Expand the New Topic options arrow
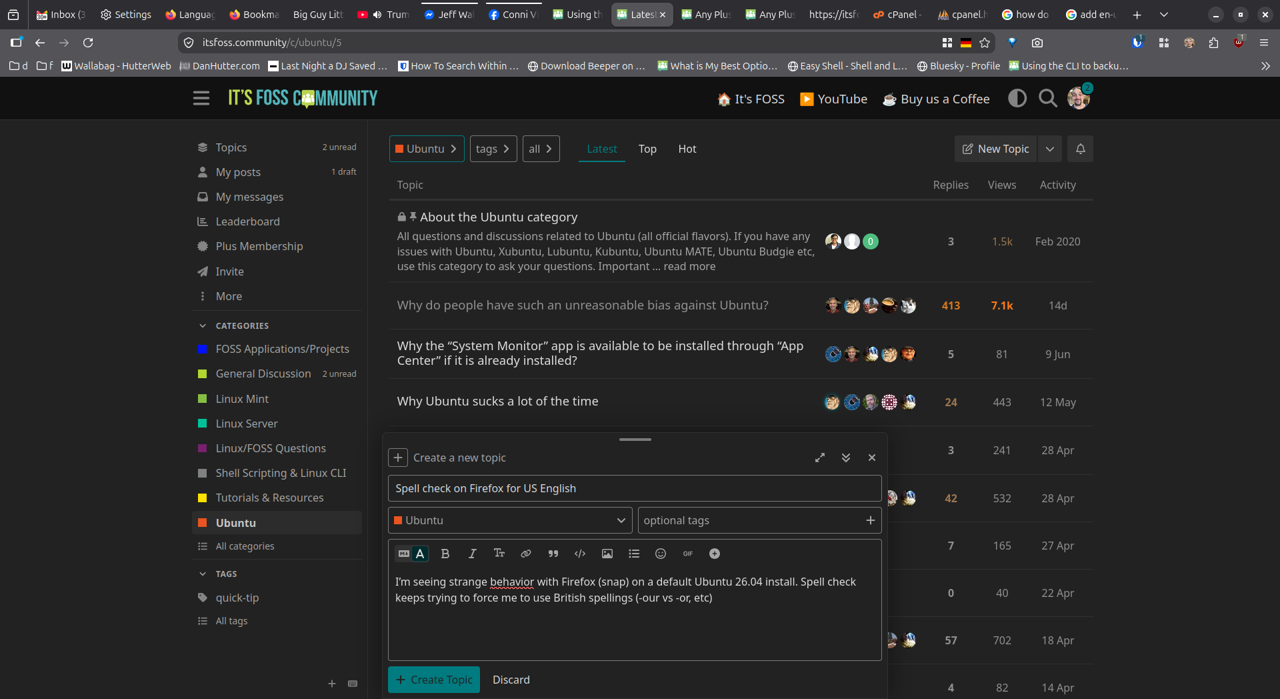The height and width of the screenshot is (699, 1280). [x=1050, y=149]
